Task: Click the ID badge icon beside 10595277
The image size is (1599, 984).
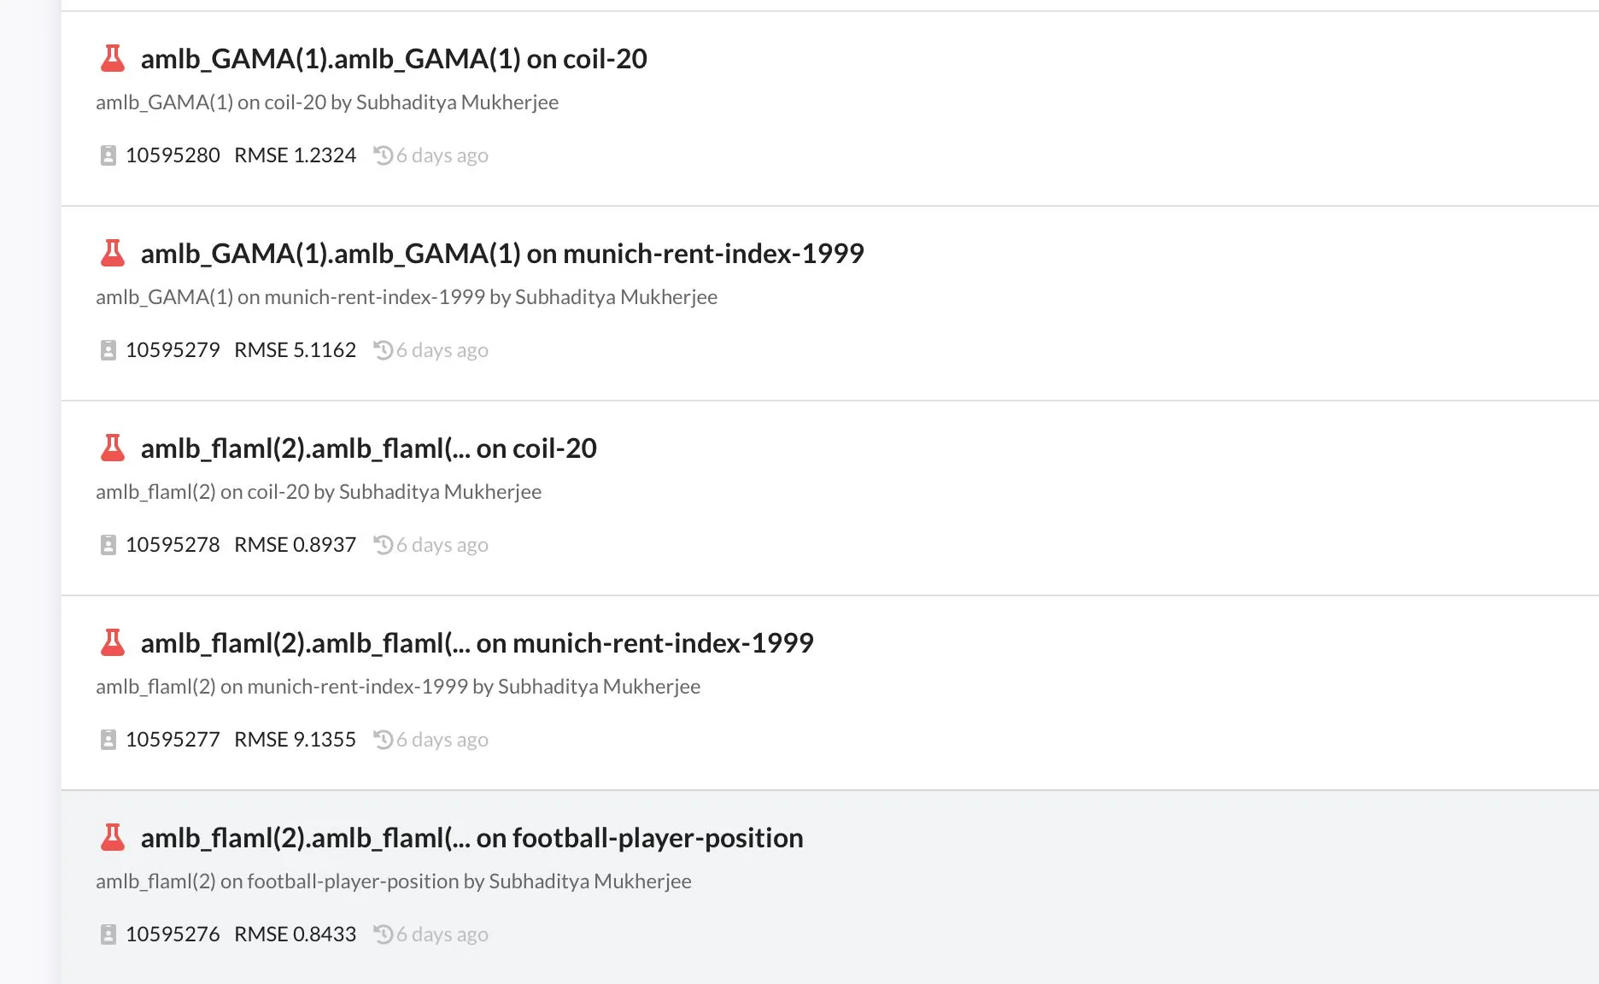Action: (x=108, y=740)
